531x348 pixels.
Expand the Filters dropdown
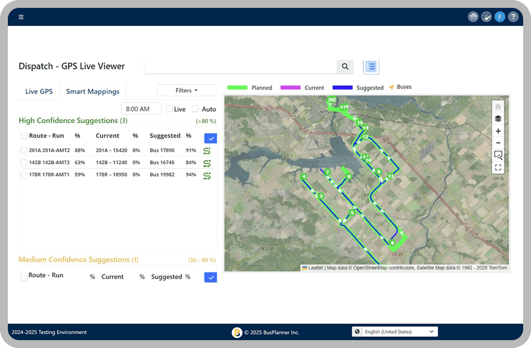(187, 91)
